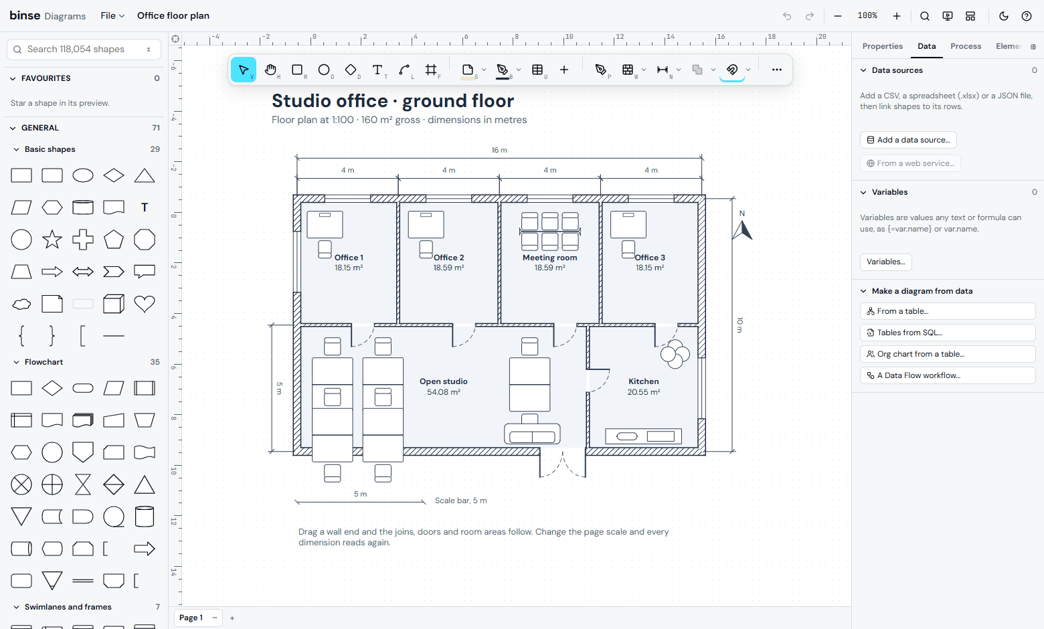Pick the rectangle drawing tool

[x=297, y=70]
